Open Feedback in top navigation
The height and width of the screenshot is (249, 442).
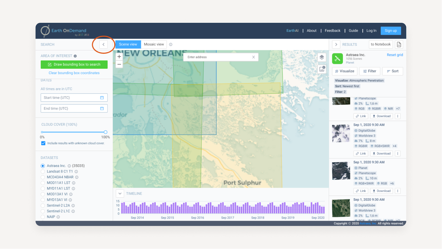[x=332, y=31]
